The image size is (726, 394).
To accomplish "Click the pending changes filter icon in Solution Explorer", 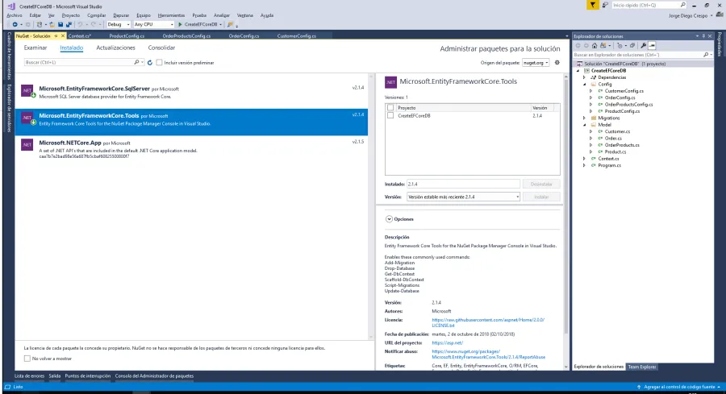I will pyautogui.click(x=620, y=45).
